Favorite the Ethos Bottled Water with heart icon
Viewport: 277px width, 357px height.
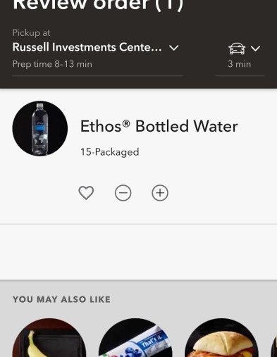[86, 193]
